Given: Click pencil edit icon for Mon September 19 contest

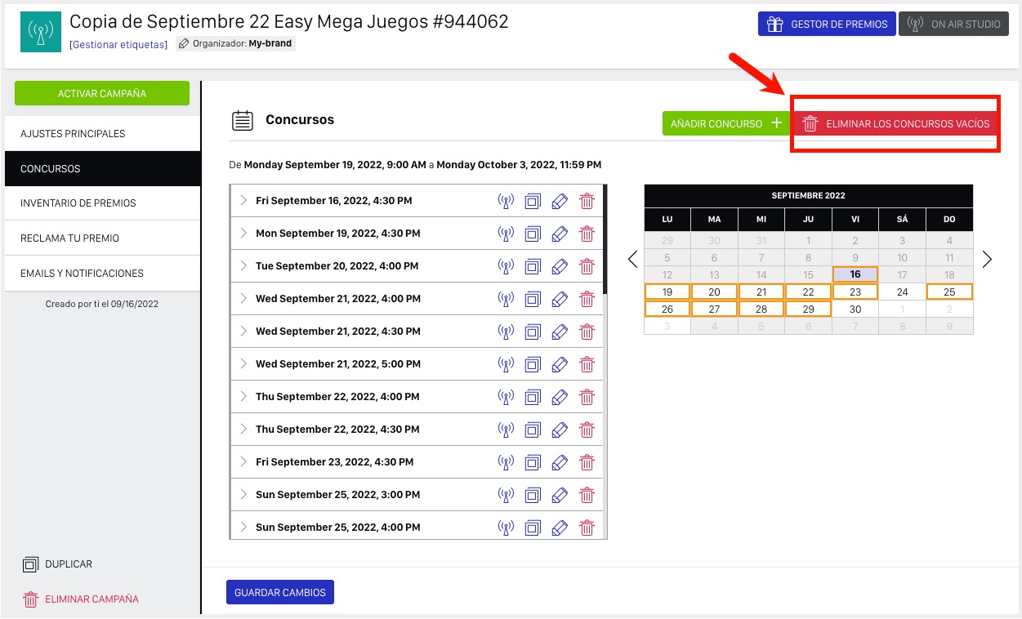Looking at the screenshot, I should pos(560,234).
